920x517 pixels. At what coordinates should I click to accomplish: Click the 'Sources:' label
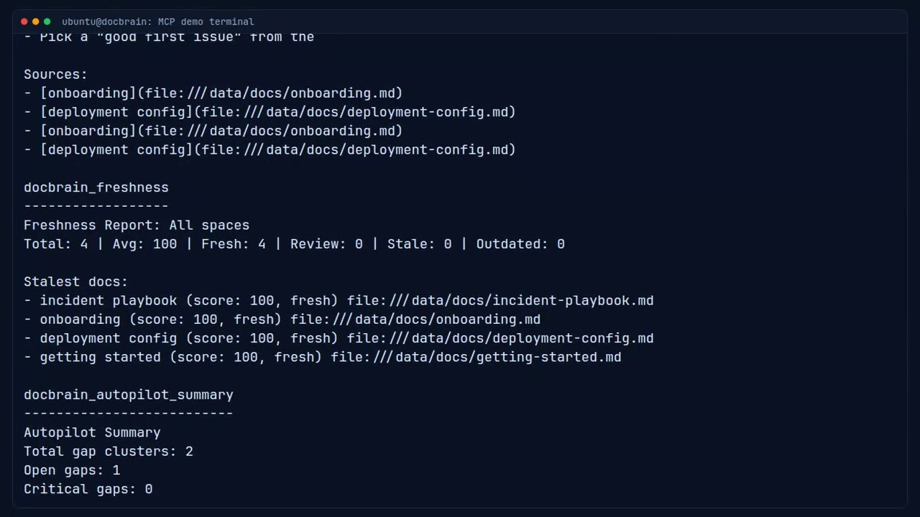[55, 75]
